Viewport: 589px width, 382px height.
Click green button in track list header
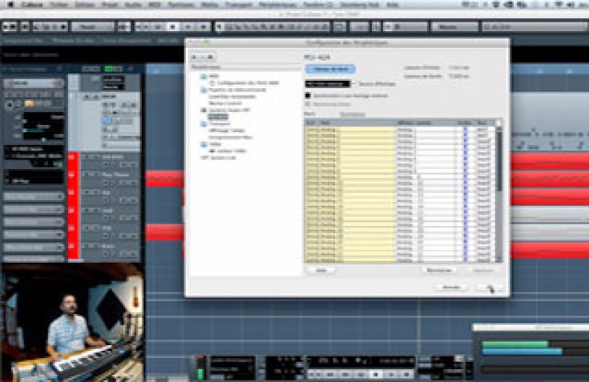pos(109,69)
